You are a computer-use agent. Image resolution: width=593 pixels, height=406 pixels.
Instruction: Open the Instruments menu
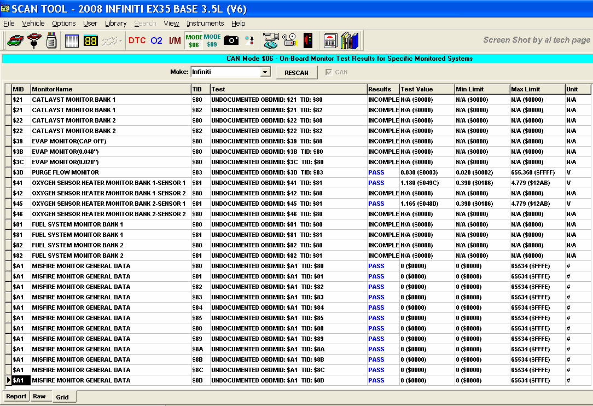[205, 24]
